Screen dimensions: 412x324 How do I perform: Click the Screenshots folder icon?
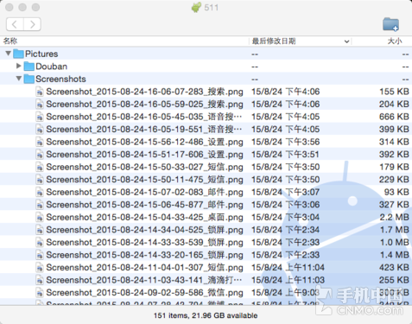point(29,79)
